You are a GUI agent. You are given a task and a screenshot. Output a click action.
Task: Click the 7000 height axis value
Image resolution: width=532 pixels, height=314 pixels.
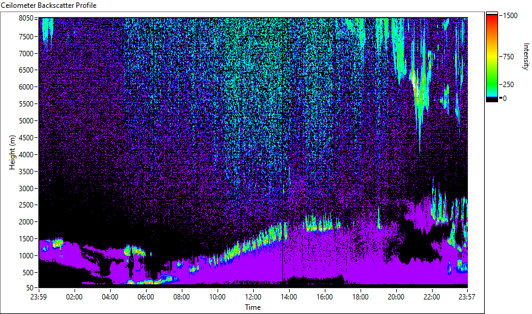point(26,53)
